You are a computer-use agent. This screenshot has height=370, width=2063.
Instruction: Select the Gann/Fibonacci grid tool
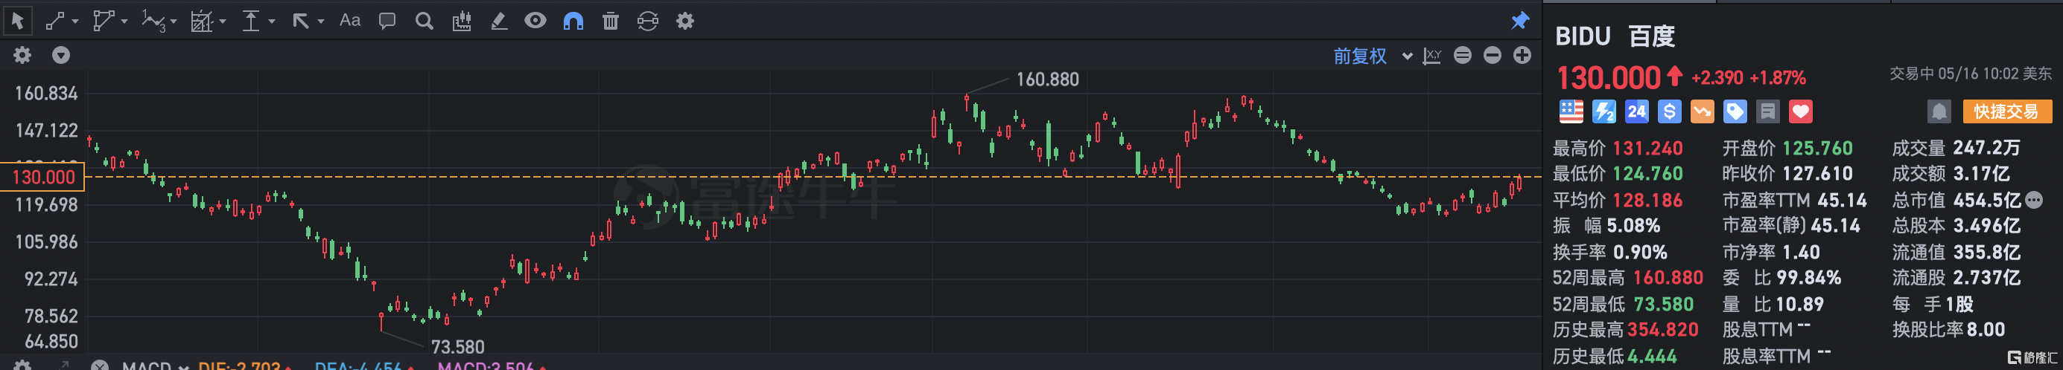tap(201, 21)
